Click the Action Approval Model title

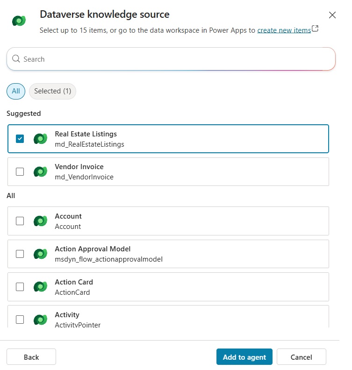[x=93, y=249]
